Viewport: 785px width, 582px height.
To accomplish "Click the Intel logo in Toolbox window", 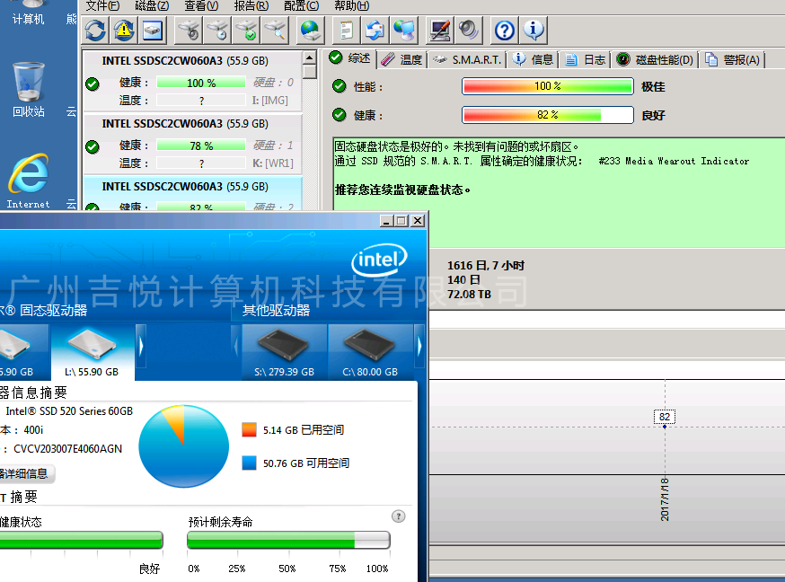I will (x=379, y=260).
